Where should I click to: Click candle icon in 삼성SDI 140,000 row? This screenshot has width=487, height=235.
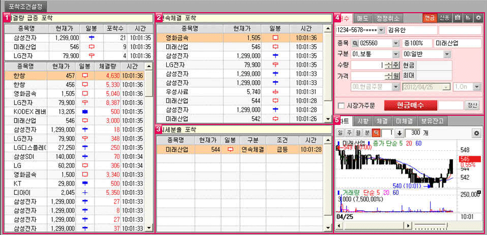[84, 156]
